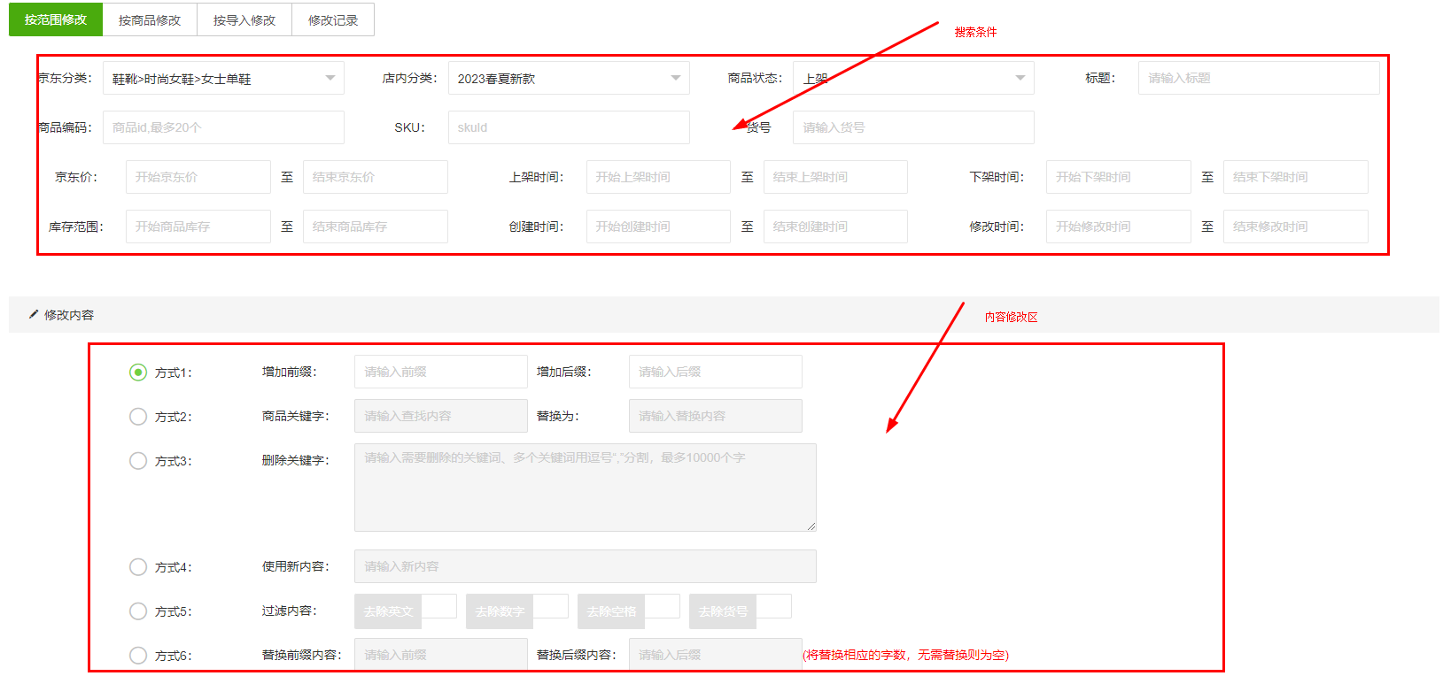The height and width of the screenshot is (676, 1443).
Task: Enable the 去除空格 filter option
Action: (662, 607)
